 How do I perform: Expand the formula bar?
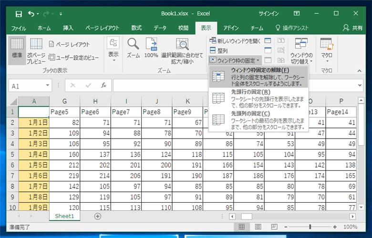(360, 85)
